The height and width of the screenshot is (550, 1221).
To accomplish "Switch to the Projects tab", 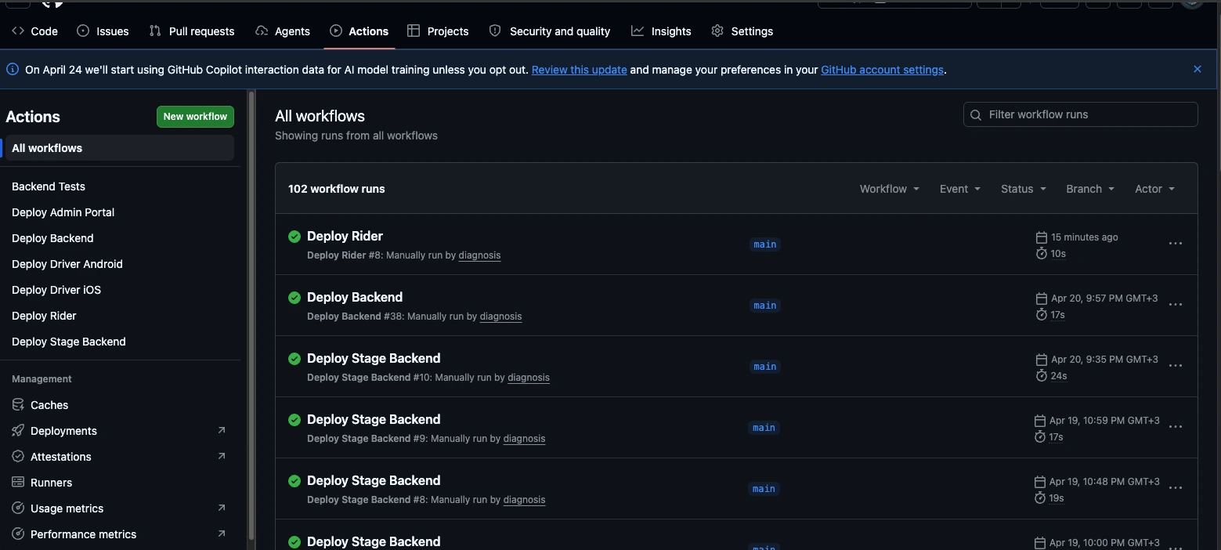I will tap(438, 31).
